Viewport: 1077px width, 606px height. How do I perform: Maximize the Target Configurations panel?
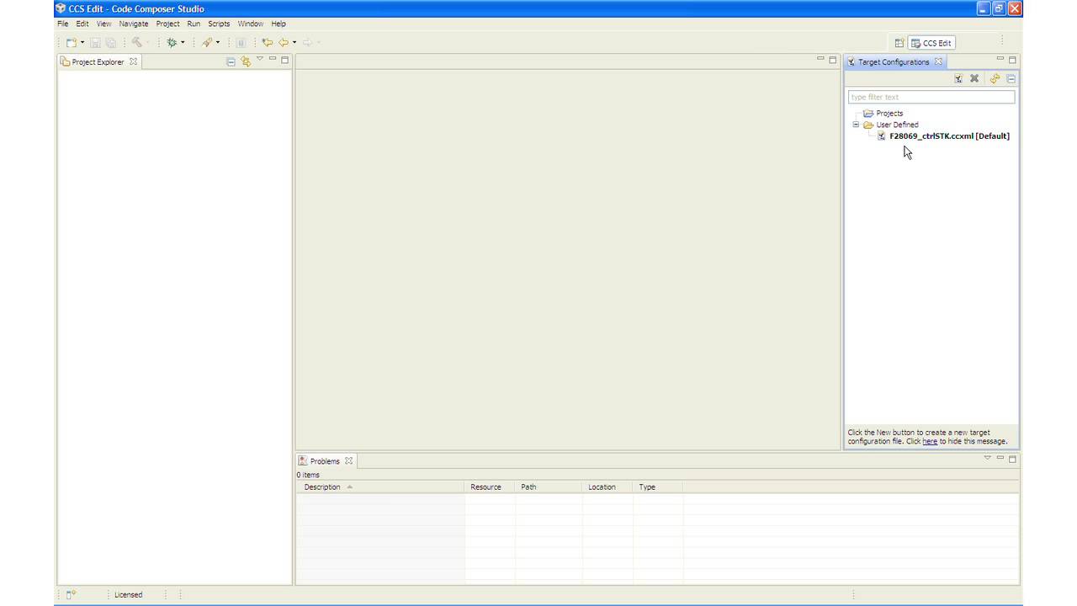1013,60
